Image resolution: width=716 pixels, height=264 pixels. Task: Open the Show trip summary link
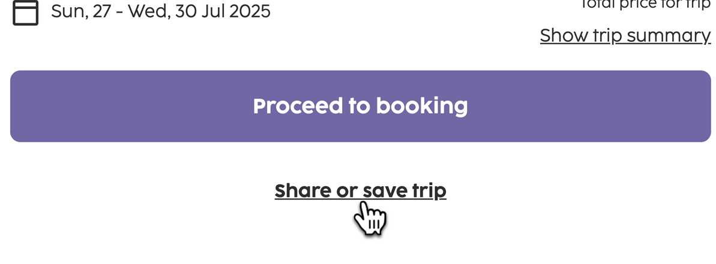[x=625, y=35]
